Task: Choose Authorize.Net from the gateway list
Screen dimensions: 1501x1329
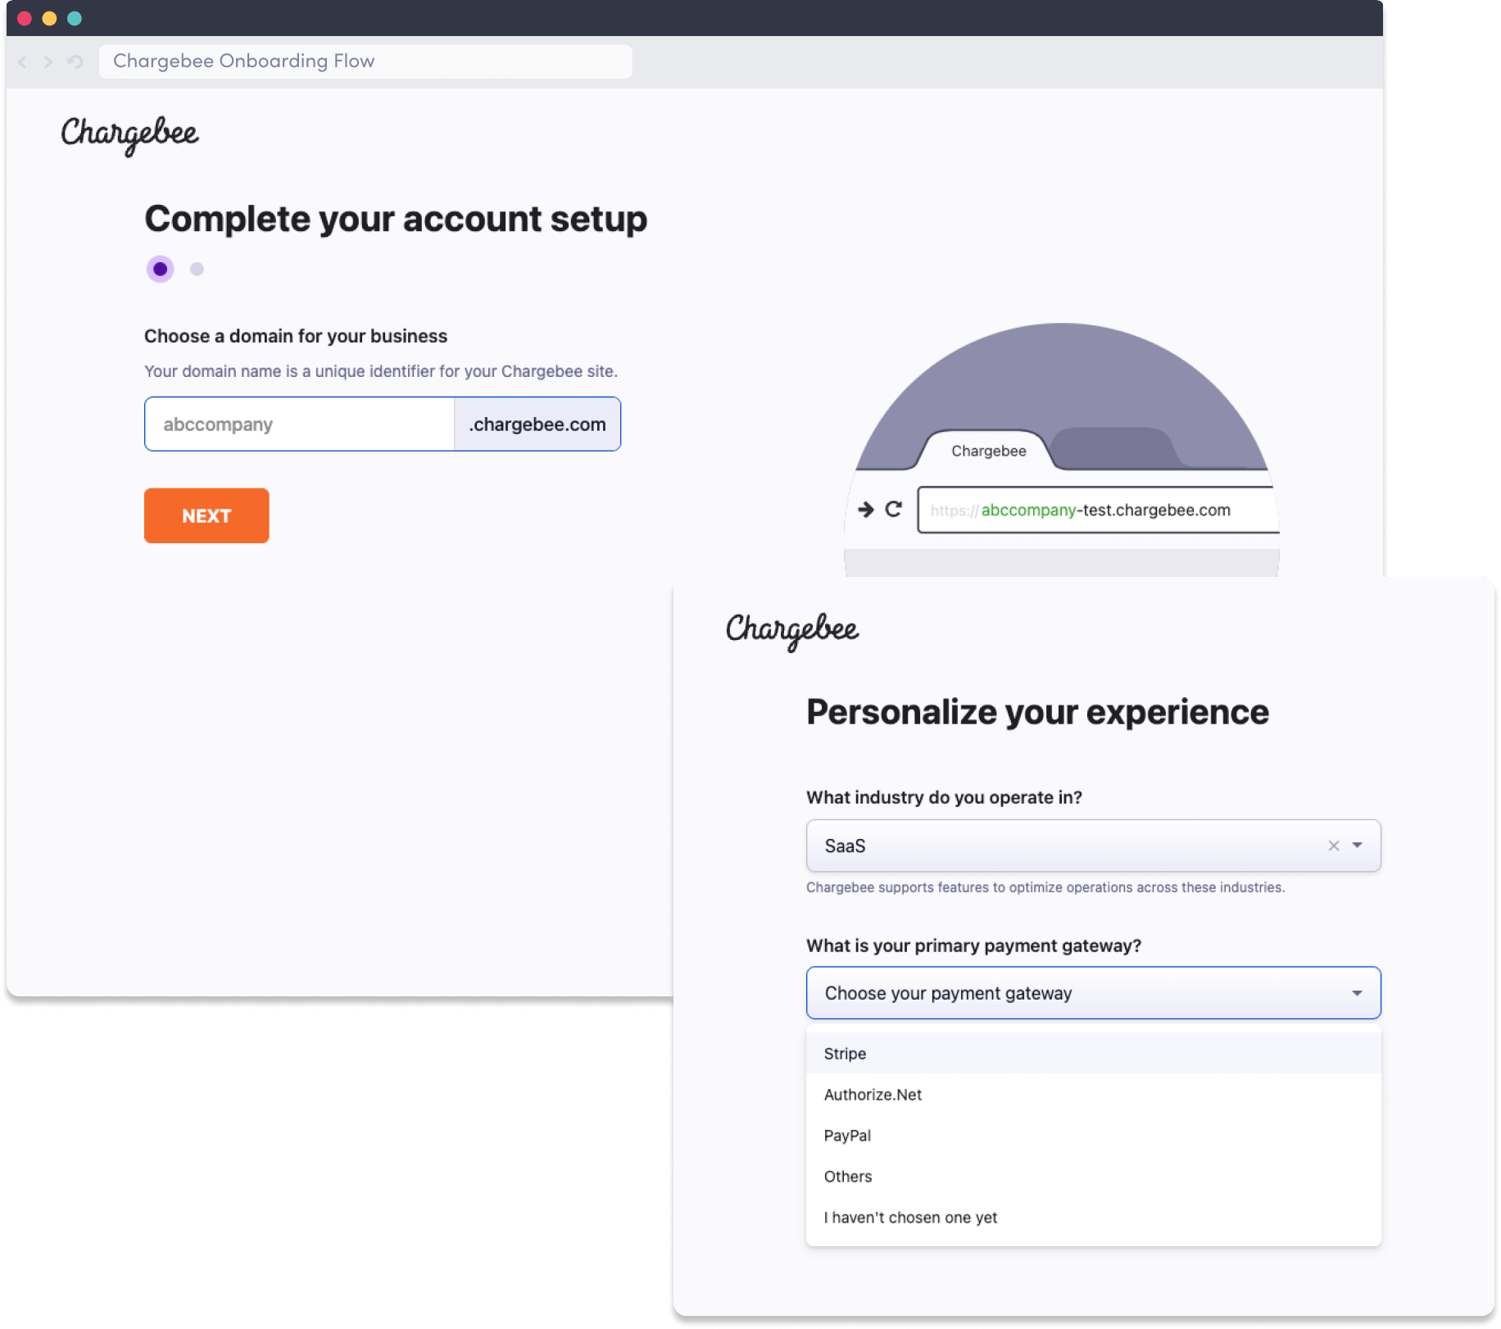Action: click(873, 1095)
